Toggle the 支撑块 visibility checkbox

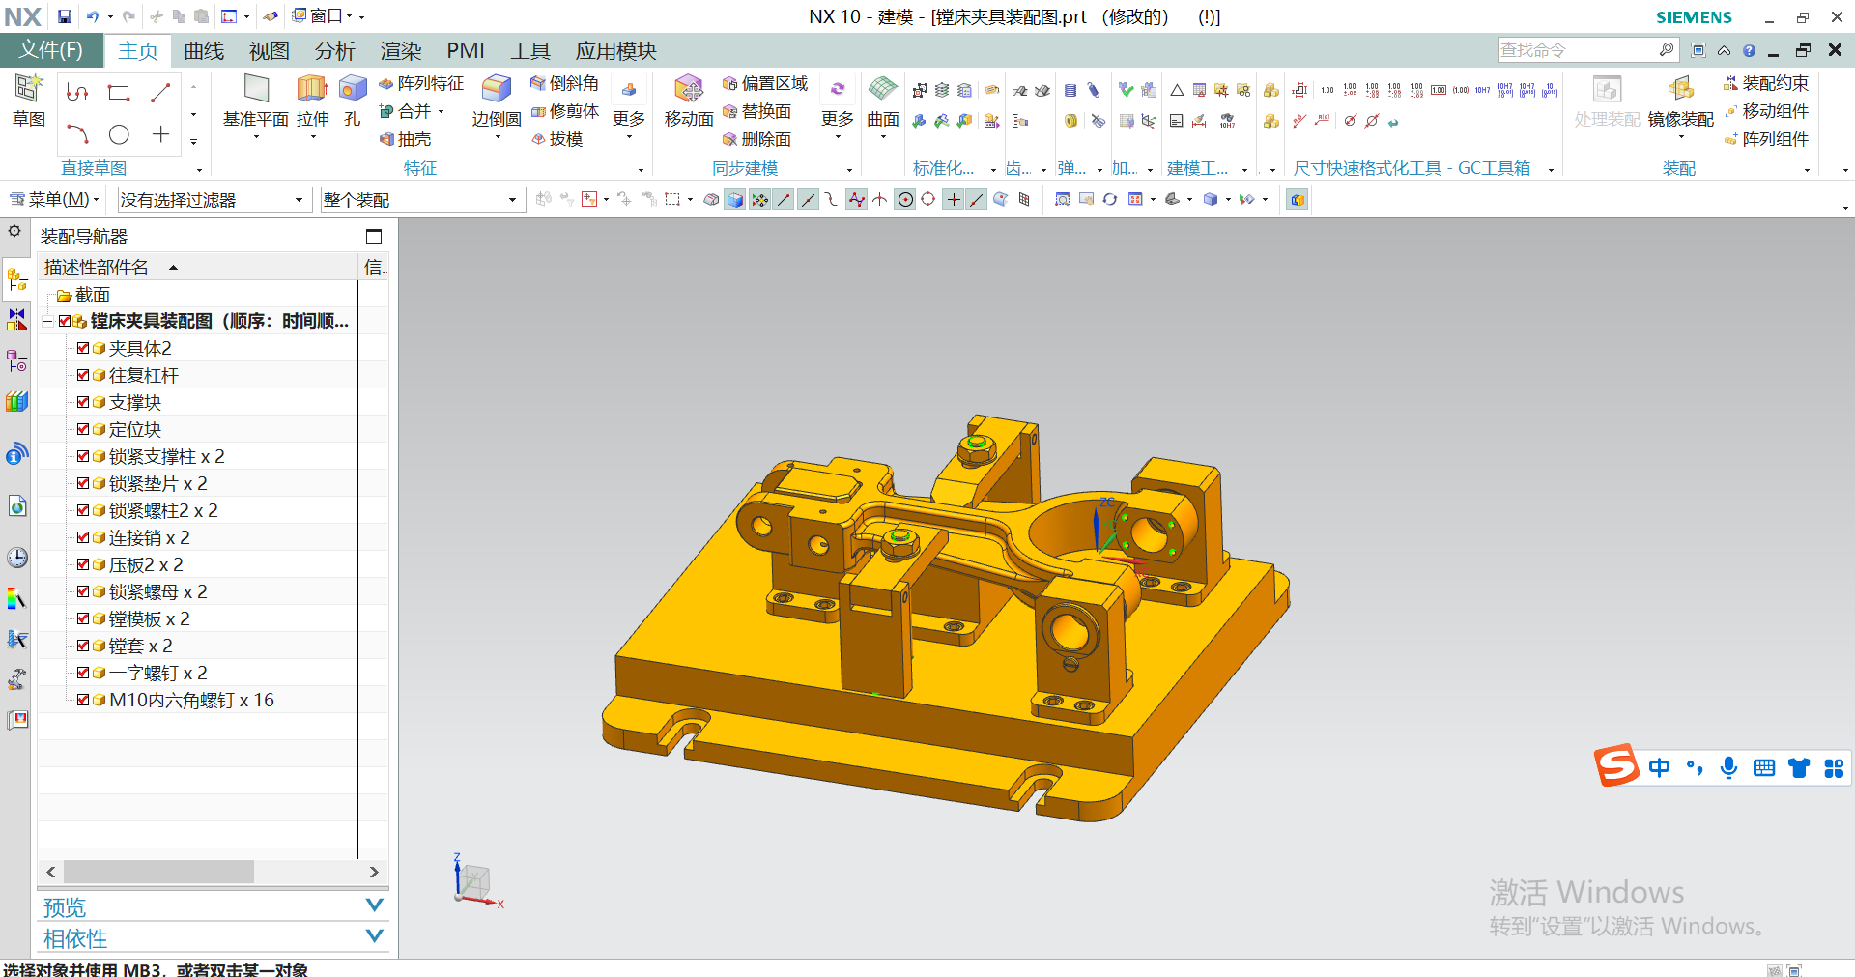click(x=83, y=402)
